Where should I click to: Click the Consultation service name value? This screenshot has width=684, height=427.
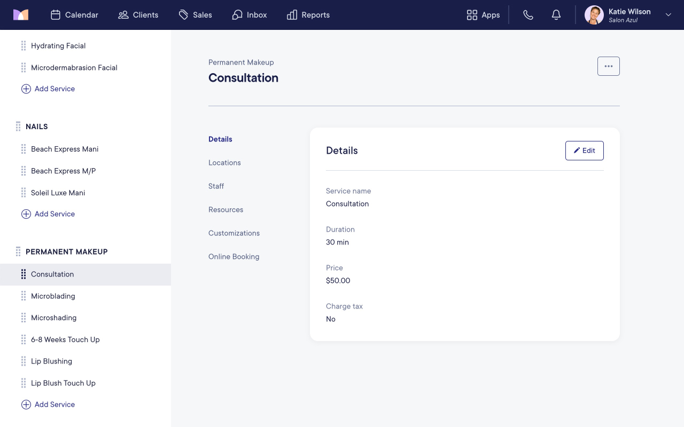point(347,204)
